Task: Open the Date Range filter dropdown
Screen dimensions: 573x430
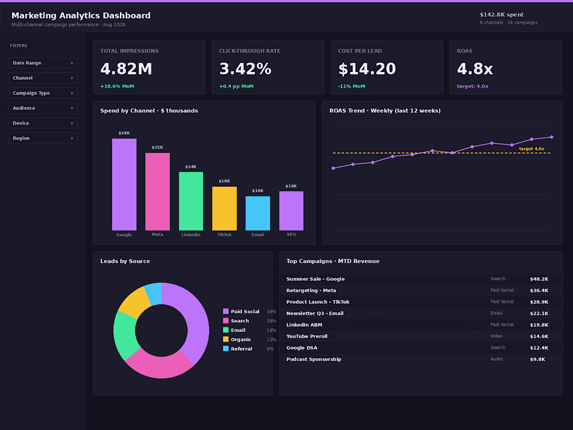Action: click(43, 63)
